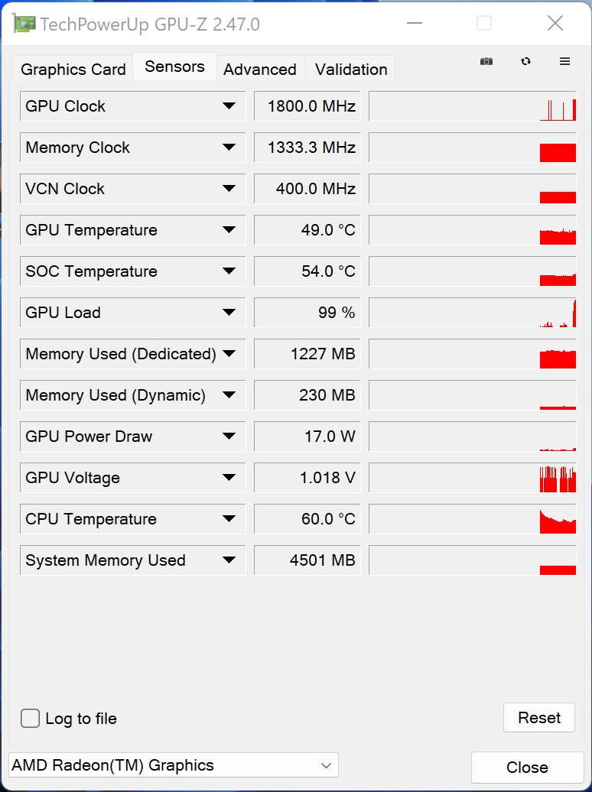Open the GPU Load sensor dropdown
The height and width of the screenshot is (792, 592).
229,313
